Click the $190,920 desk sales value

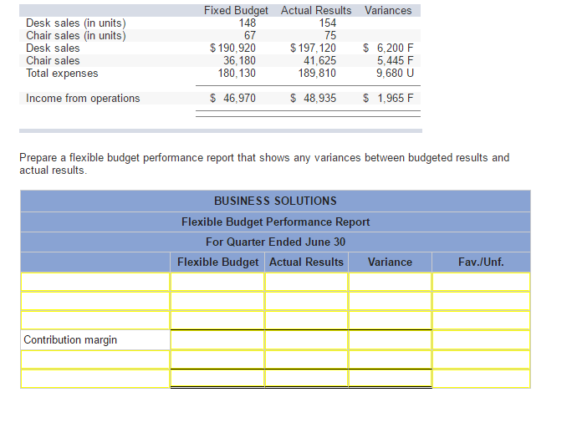[x=232, y=48]
